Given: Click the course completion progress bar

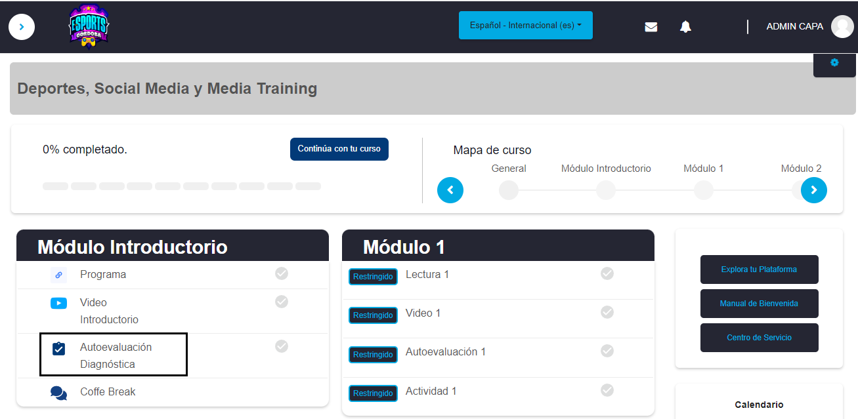Looking at the screenshot, I should [182, 186].
